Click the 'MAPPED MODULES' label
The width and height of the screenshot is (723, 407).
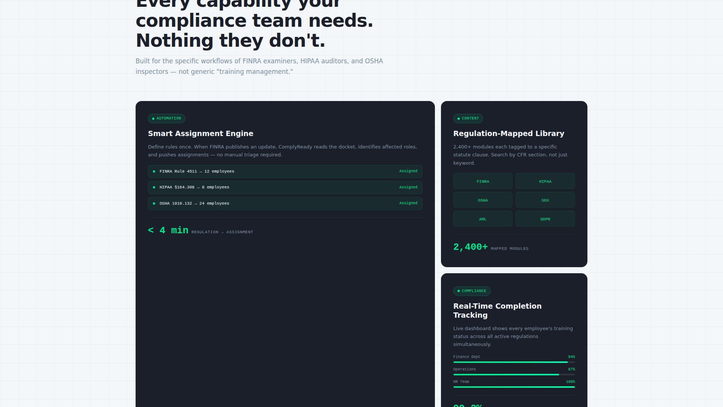[509, 249]
